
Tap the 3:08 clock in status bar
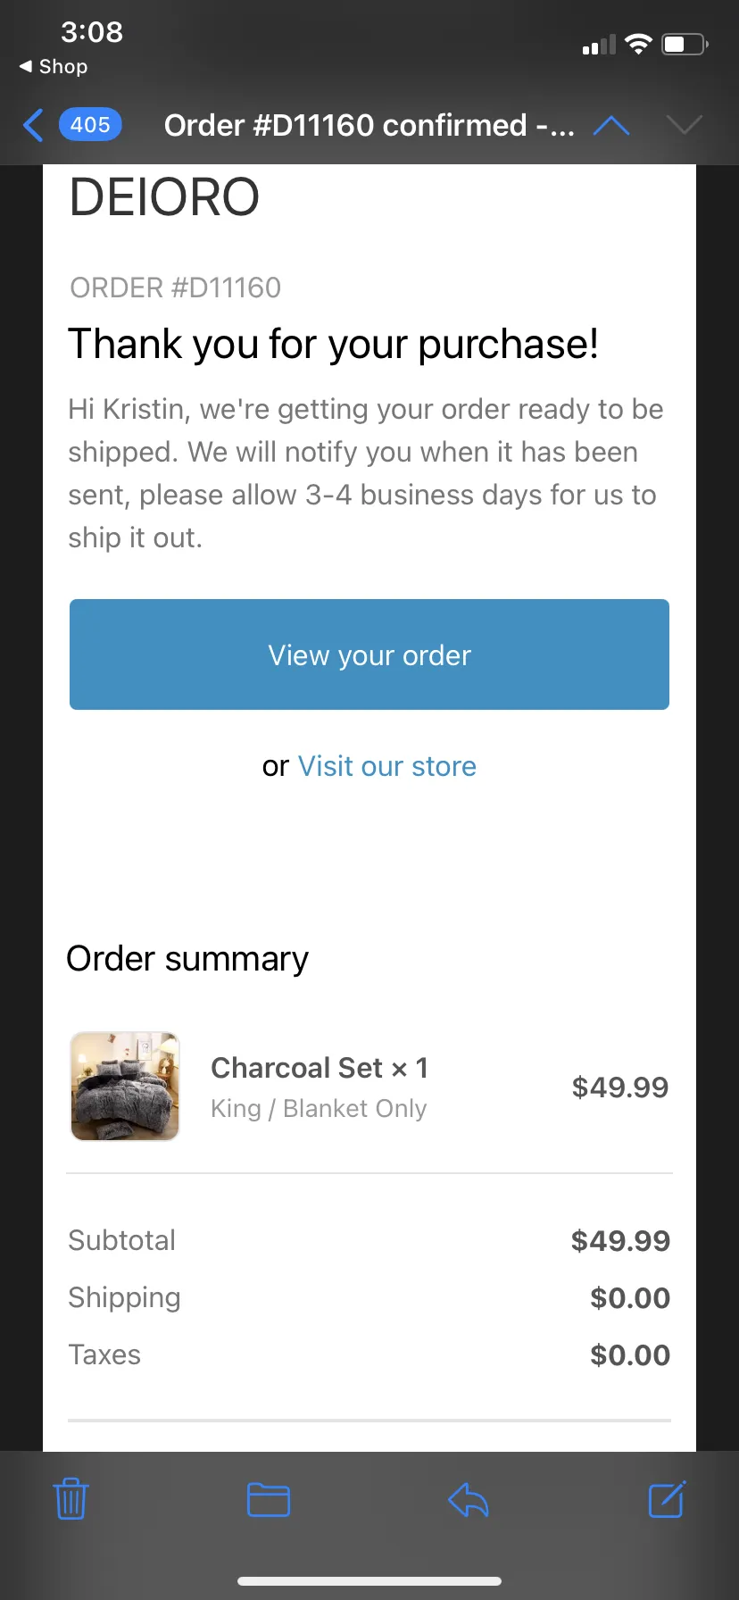click(x=92, y=32)
